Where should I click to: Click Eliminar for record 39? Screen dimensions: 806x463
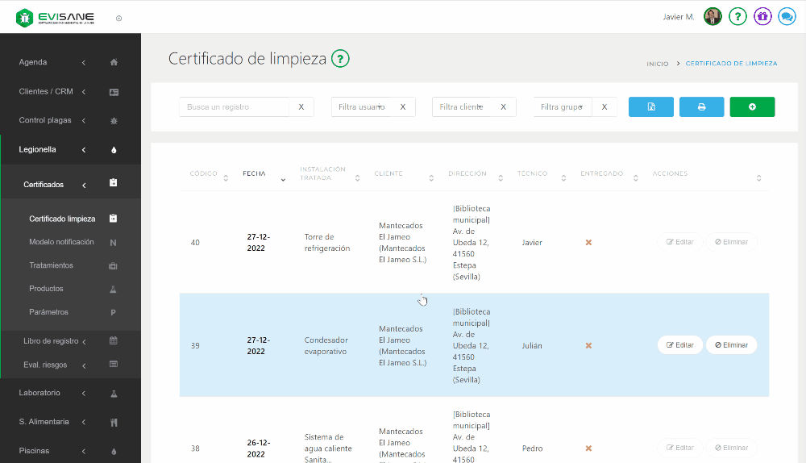pyautogui.click(x=731, y=345)
